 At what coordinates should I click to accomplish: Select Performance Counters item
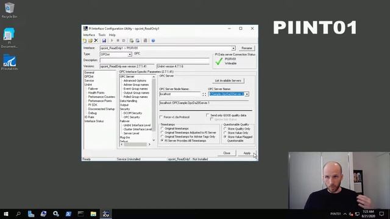point(102,97)
